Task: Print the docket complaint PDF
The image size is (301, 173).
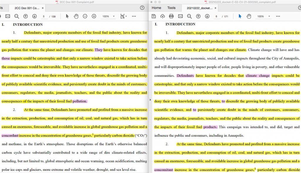Action: coord(171,16)
